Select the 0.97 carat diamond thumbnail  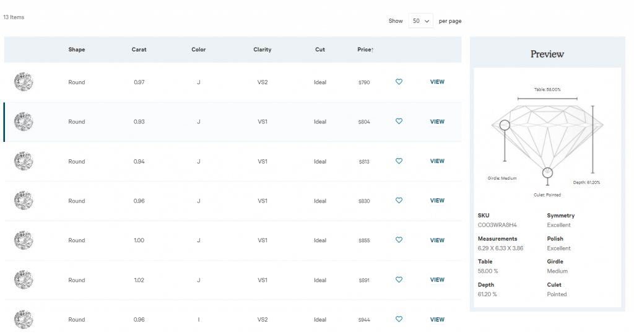pyautogui.click(x=24, y=82)
